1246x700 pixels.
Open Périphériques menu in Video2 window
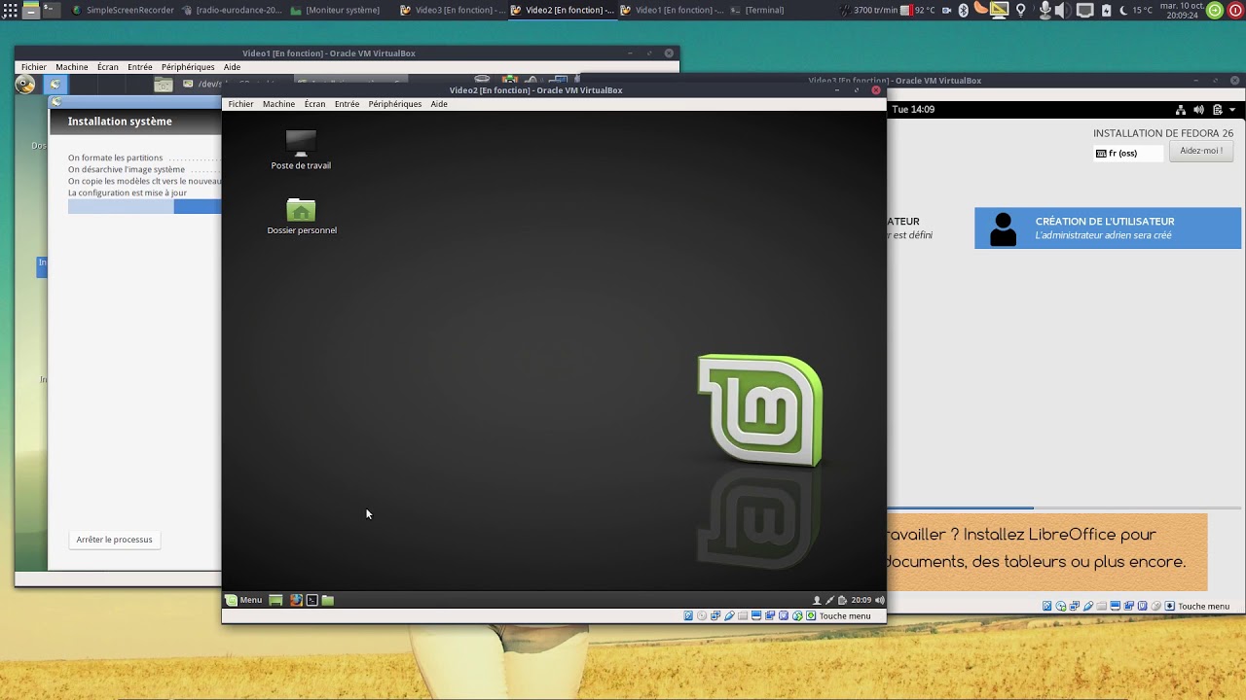pyautogui.click(x=394, y=104)
